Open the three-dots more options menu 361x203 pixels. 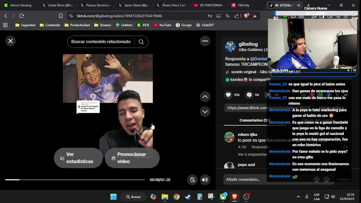tap(205, 41)
